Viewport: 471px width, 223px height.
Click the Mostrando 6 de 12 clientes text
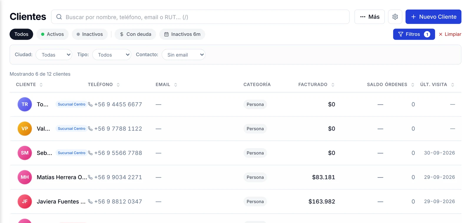(x=40, y=74)
